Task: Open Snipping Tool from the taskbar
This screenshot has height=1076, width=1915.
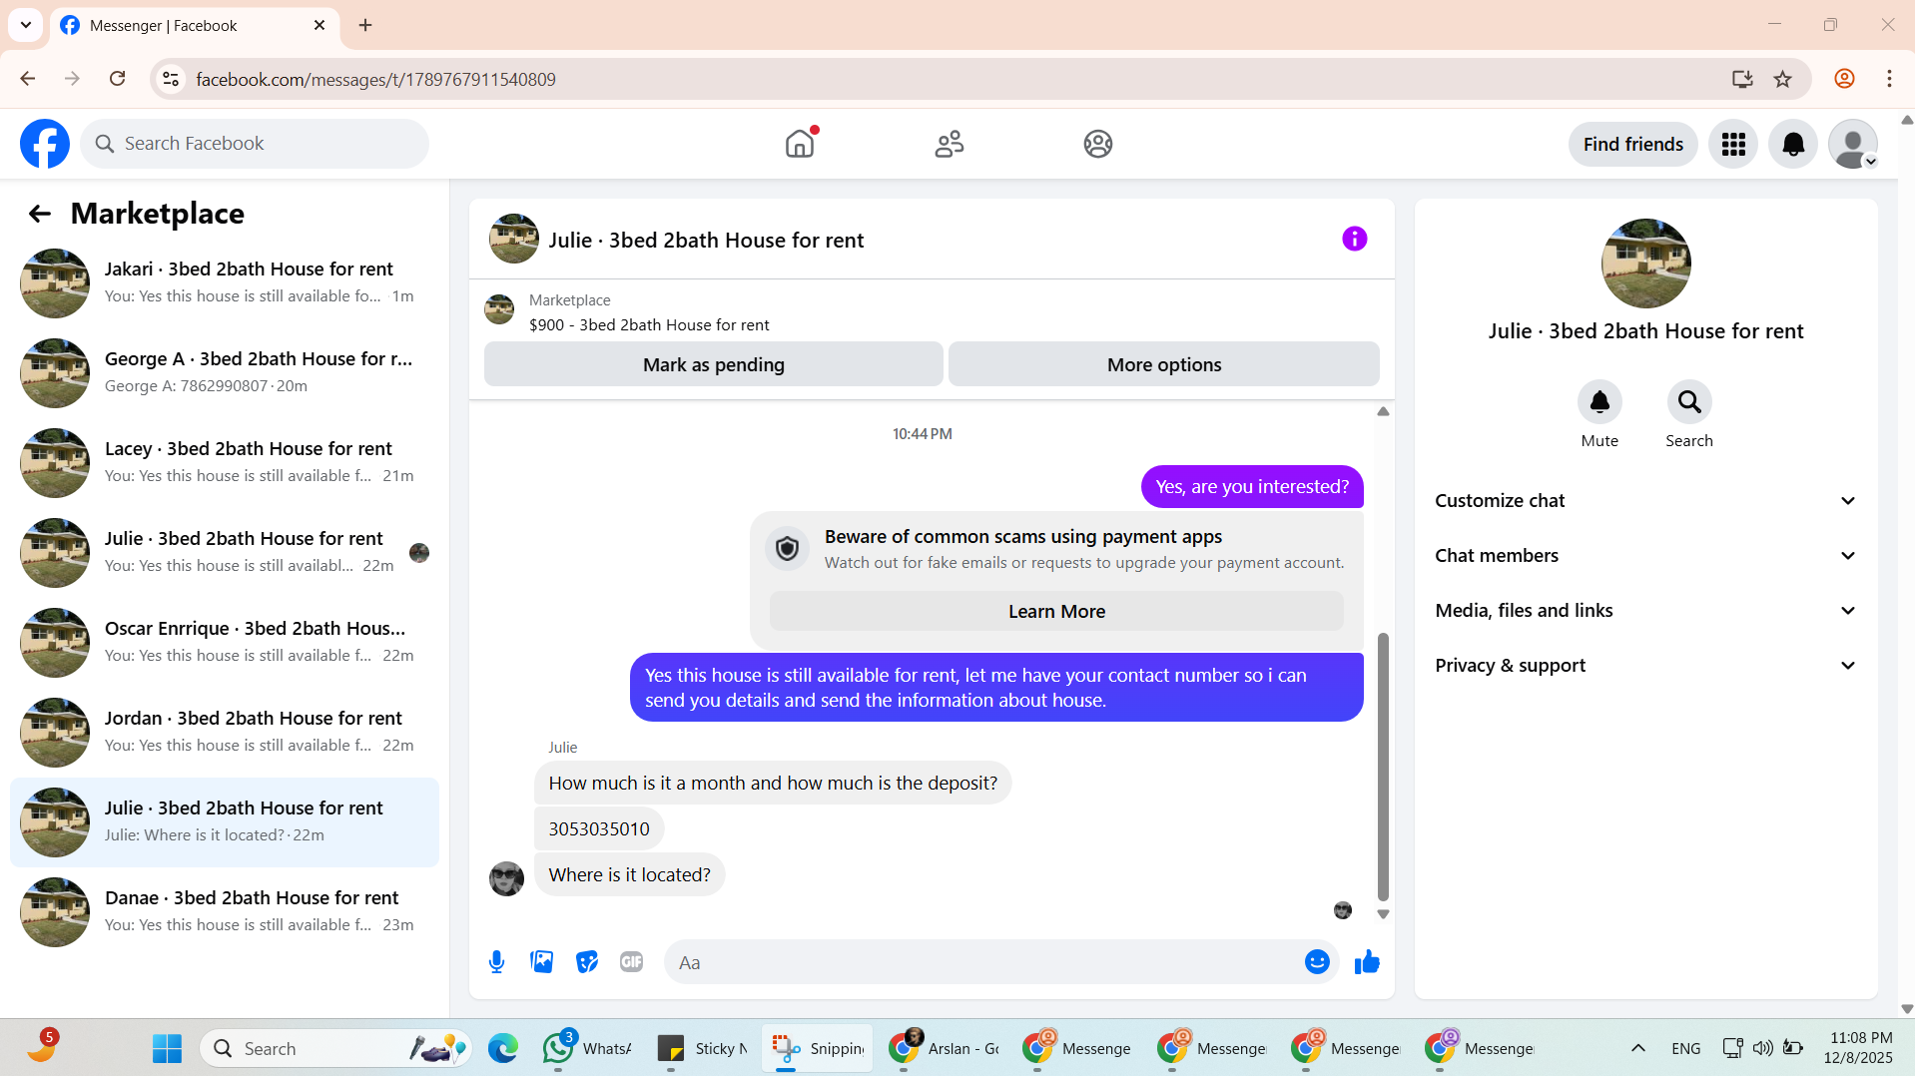Action: [818, 1048]
